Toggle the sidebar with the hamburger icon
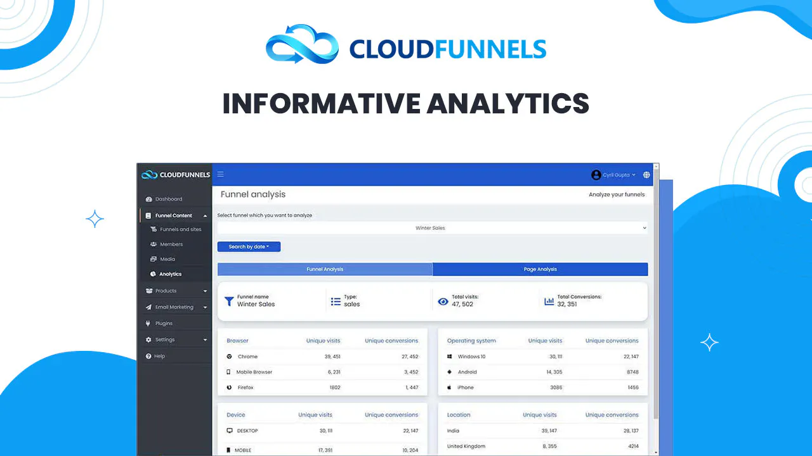This screenshot has width=812, height=456. 221,174
